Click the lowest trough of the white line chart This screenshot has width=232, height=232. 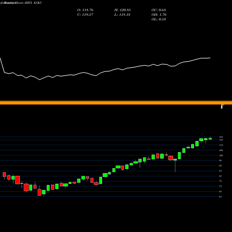(39, 80)
